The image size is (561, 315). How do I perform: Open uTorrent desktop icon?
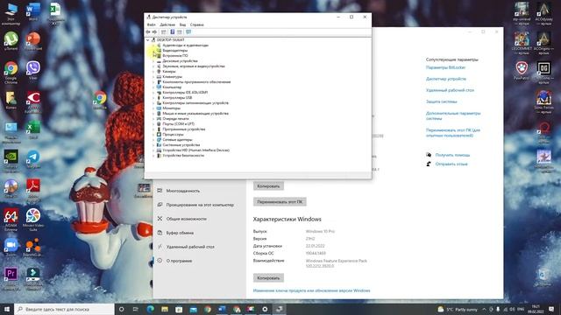point(11,41)
